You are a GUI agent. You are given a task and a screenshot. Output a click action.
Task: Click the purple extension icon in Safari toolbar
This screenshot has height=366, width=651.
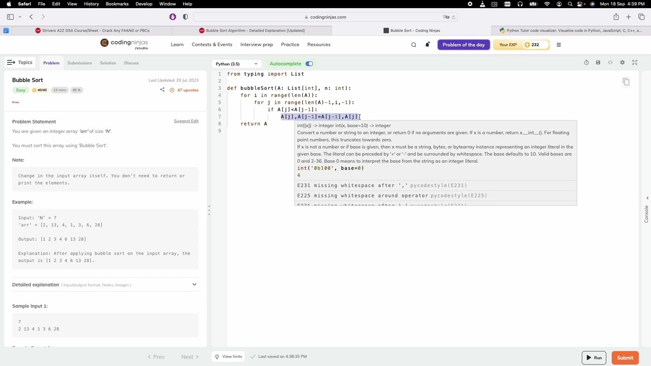pyautogui.click(x=173, y=17)
